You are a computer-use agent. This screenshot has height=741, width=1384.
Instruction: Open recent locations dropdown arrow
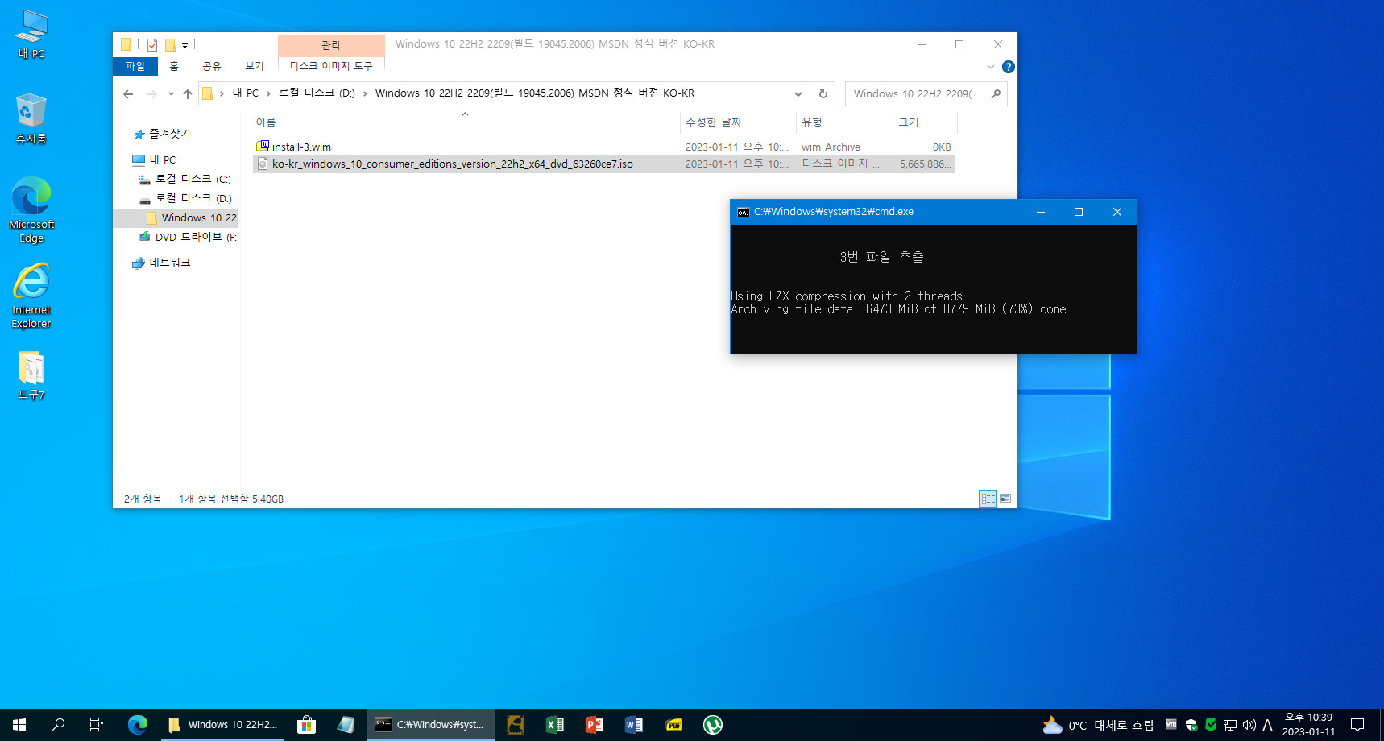point(171,94)
